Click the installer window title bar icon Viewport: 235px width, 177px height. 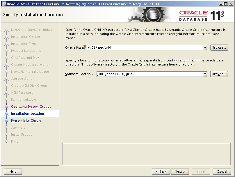4,4
